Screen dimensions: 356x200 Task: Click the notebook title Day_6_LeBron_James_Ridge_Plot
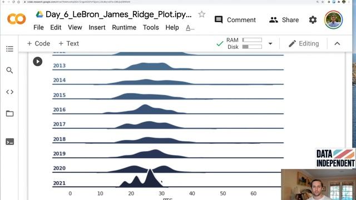118,14
